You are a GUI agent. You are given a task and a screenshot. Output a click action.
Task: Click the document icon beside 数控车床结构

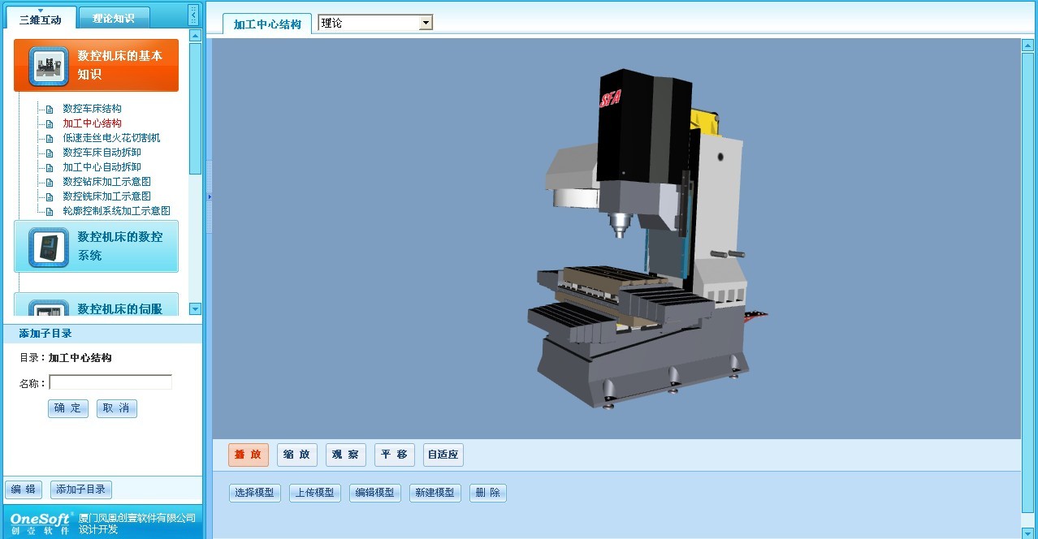click(x=50, y=109)
